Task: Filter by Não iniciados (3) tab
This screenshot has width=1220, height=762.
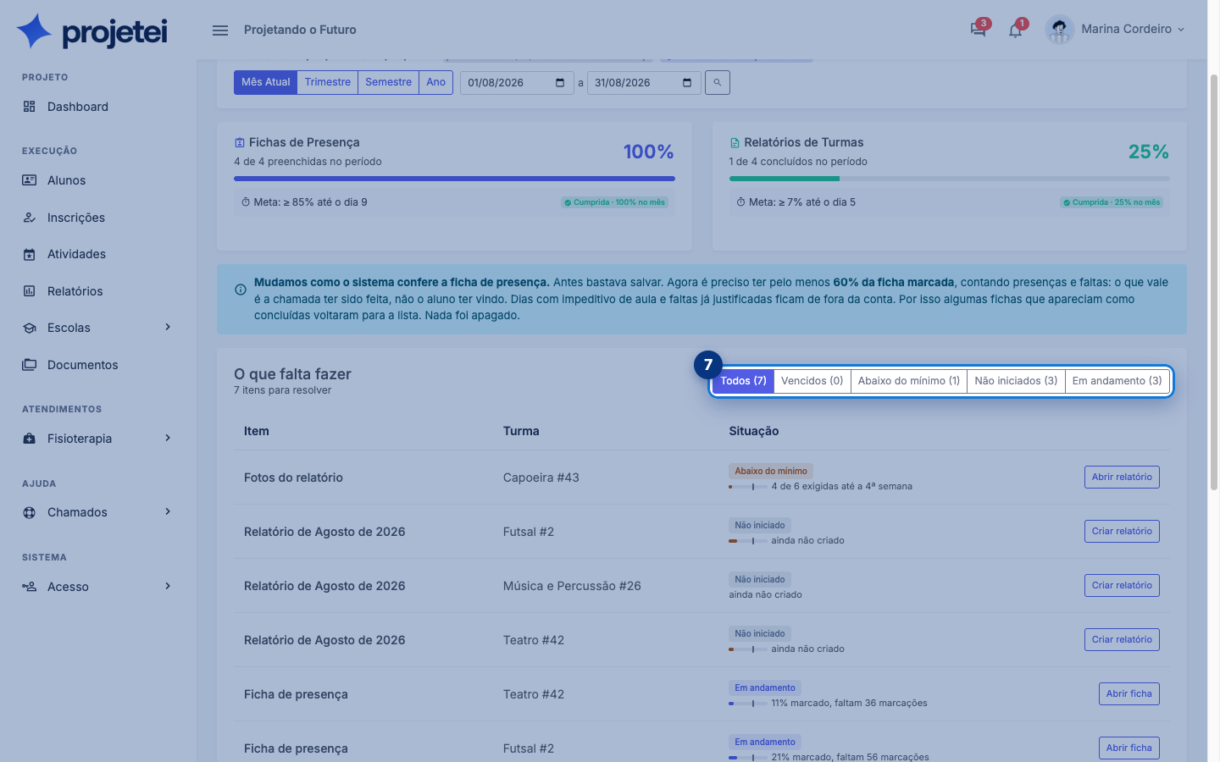Action: point(1016,381)
